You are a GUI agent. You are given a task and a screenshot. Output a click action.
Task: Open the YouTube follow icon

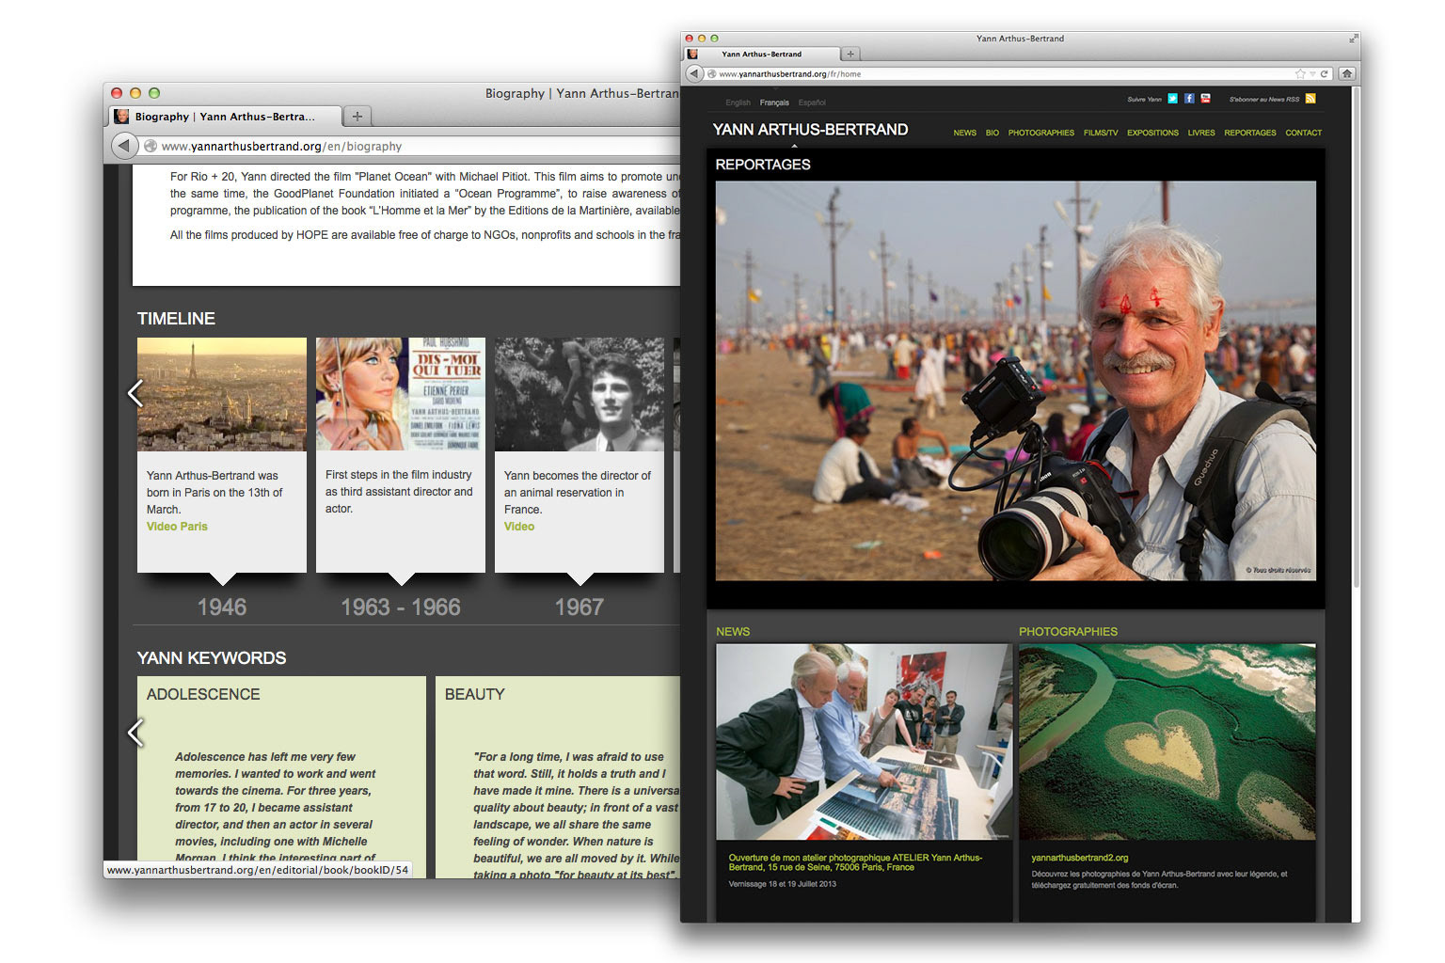1205,99
